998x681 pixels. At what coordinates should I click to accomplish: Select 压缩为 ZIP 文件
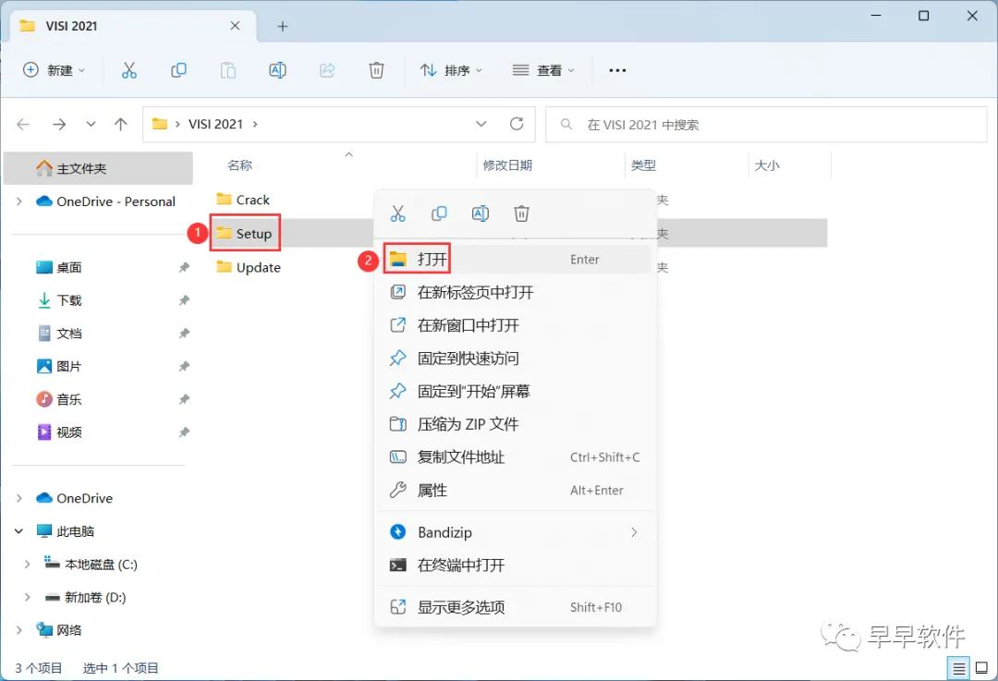click(x=516, y=424)
